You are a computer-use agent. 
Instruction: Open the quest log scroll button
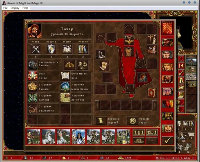100,121
